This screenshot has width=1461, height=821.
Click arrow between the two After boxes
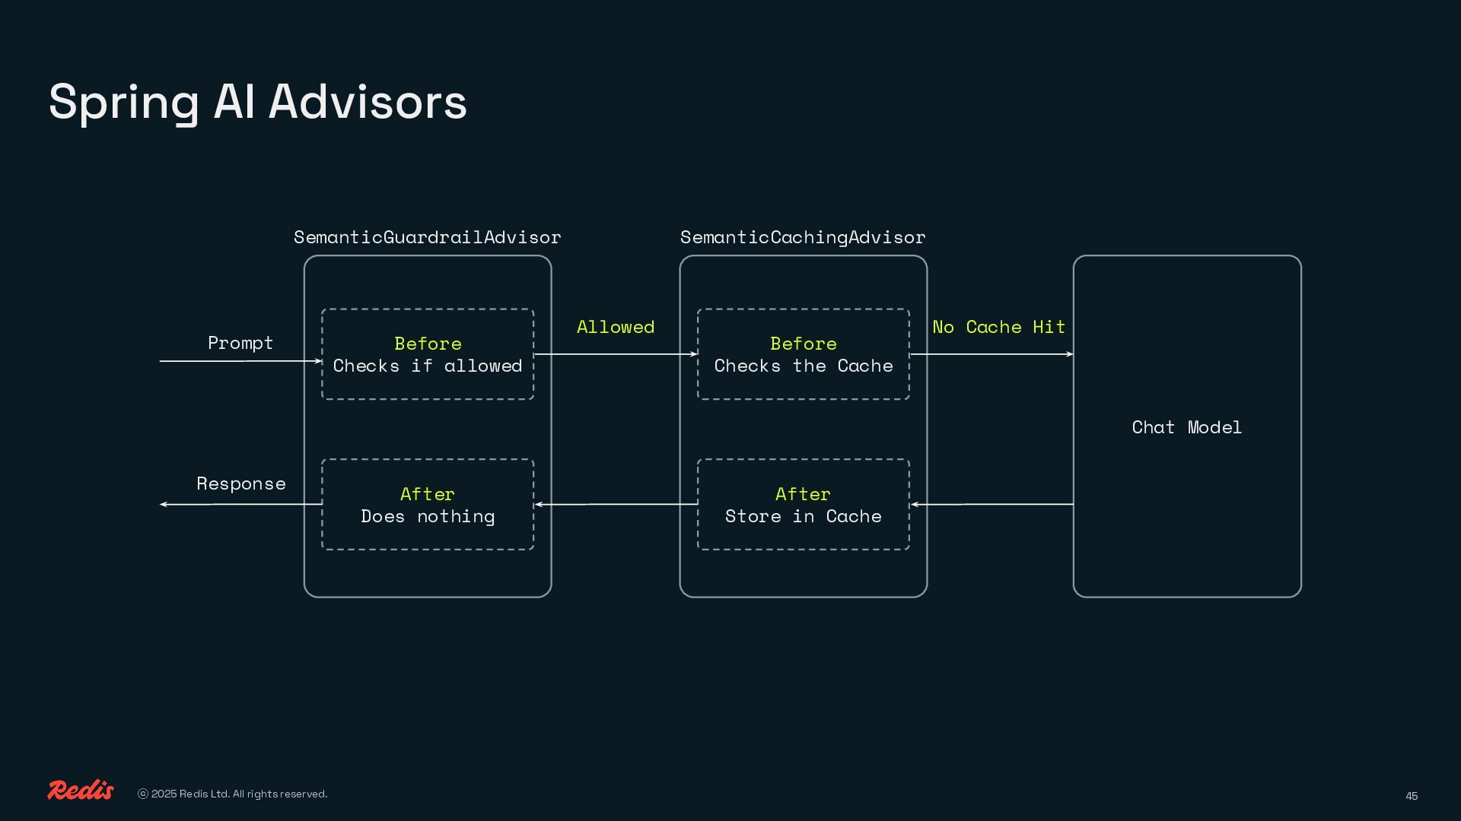pyautogui.click(x=616, y=504)
